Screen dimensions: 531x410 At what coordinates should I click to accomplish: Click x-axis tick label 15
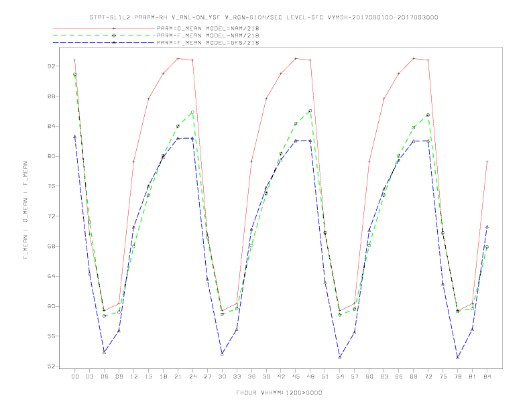point(148,377)
